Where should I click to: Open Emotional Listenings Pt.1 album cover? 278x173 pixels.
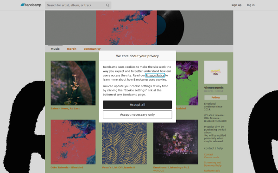[176, 142]
